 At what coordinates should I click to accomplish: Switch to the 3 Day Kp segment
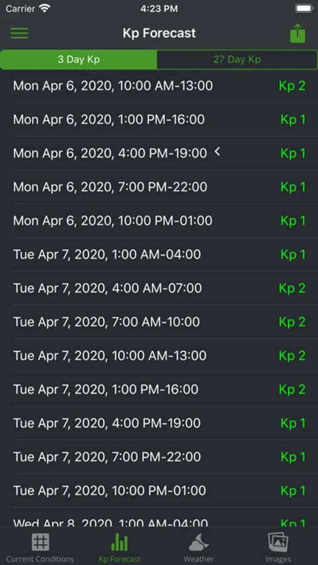pyautogui.click(x=79, y=60)
